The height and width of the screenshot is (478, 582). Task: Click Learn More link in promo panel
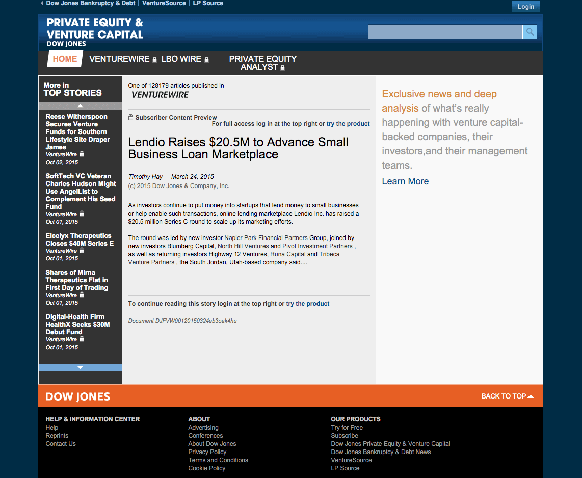pyautogui.click(x=405, y=181)
